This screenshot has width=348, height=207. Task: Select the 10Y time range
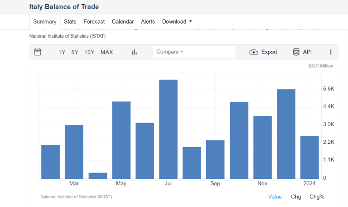pos(89,52)
